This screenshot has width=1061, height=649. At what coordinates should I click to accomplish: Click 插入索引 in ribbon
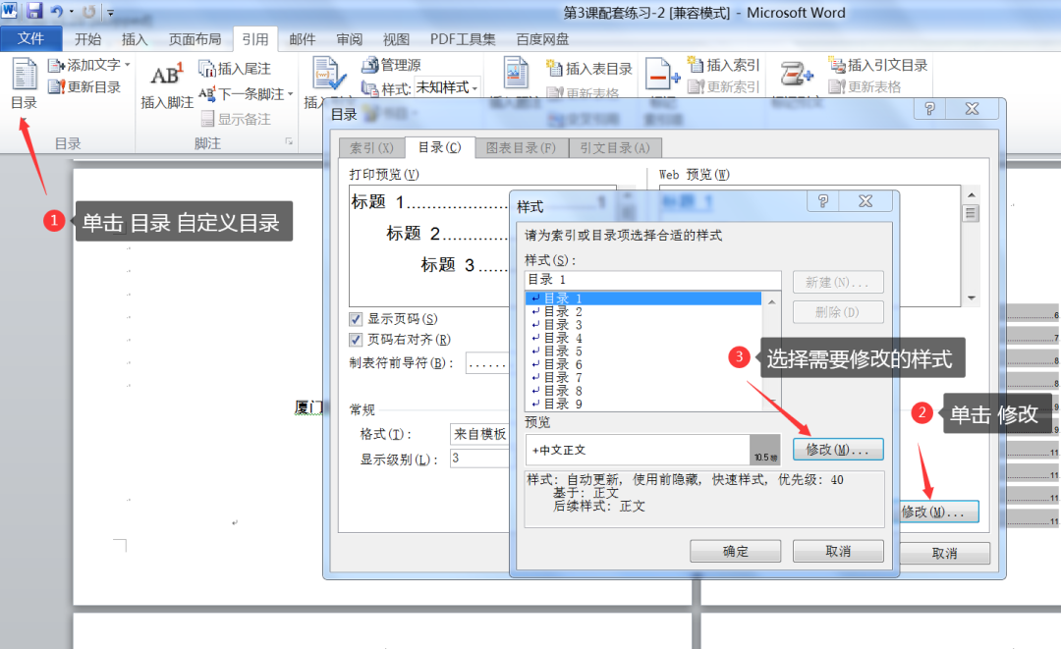(x=724, y=65)
